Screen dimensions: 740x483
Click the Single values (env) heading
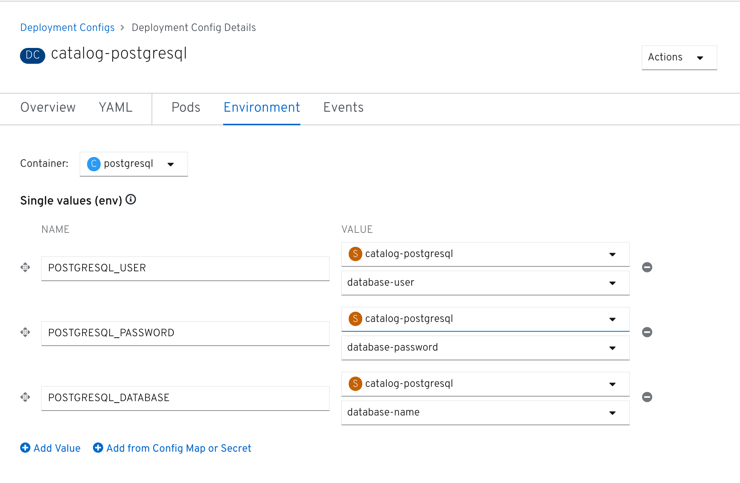coord(71,200)
